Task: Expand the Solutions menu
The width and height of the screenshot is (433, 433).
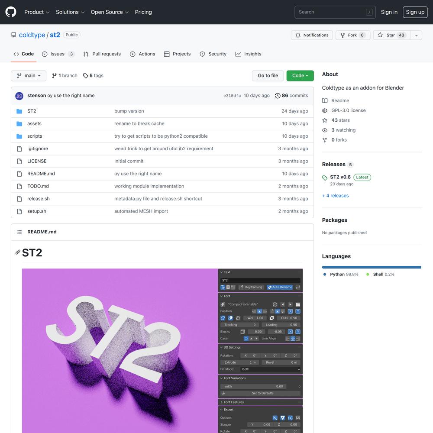Action: [70, 12]
